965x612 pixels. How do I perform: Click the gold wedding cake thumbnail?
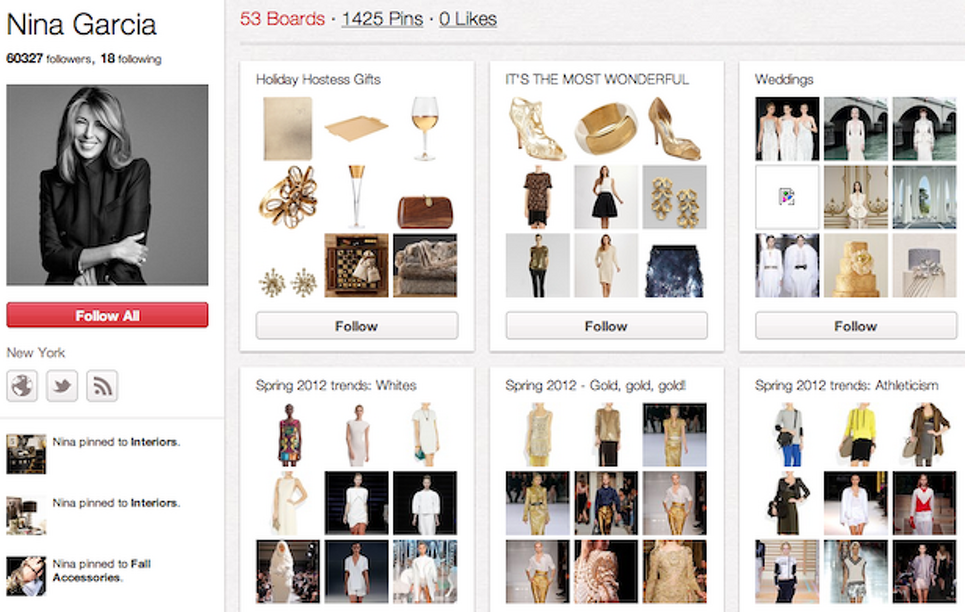point(856,265)
